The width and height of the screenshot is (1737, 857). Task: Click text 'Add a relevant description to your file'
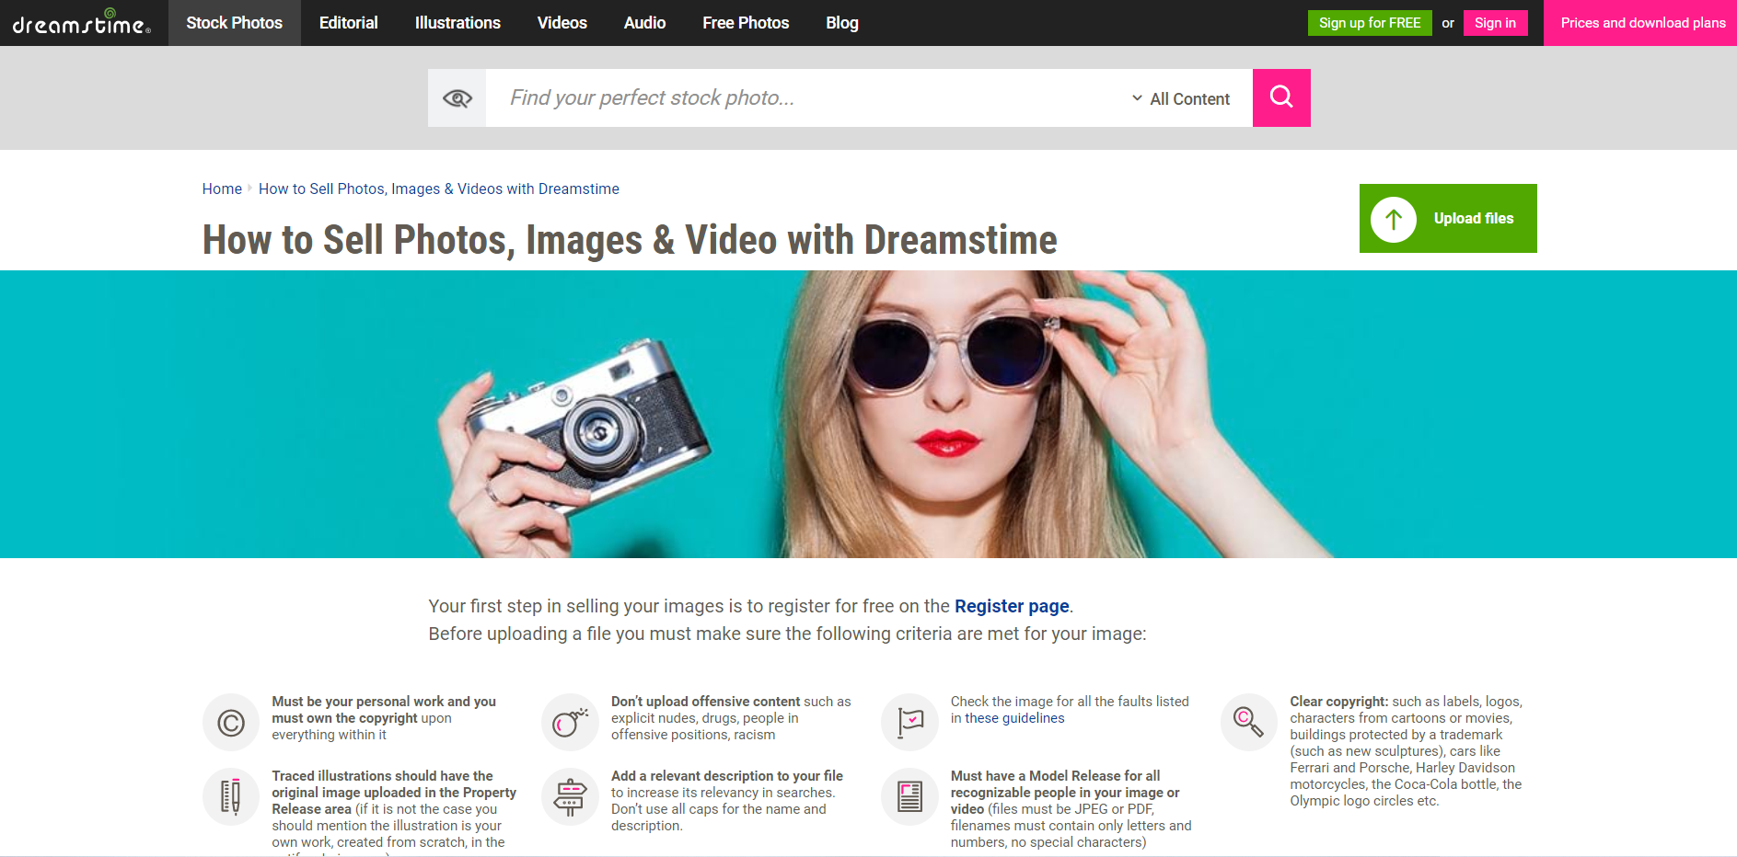click(x=727, y=776)
